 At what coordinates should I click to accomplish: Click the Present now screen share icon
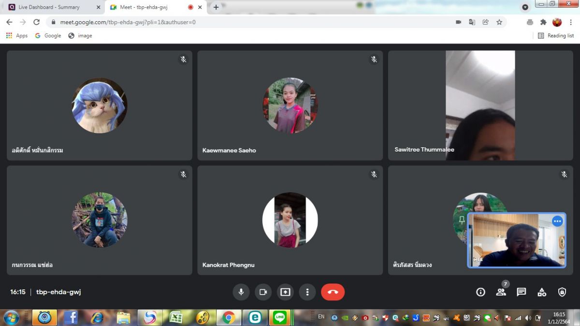coord(285,292)
